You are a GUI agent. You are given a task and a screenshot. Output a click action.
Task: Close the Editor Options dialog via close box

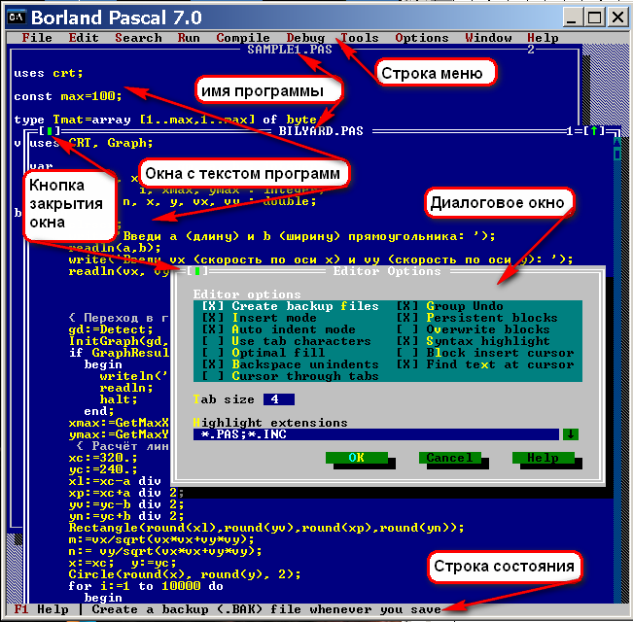point(197,271)
